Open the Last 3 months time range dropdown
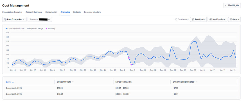This screenshot has height=103, width=241. pos(14,19)
